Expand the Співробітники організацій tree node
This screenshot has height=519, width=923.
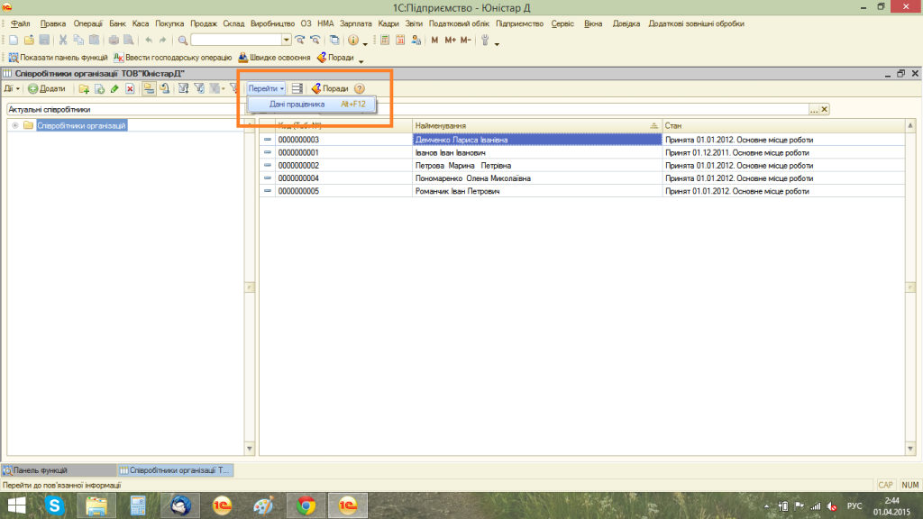(14, 125)
